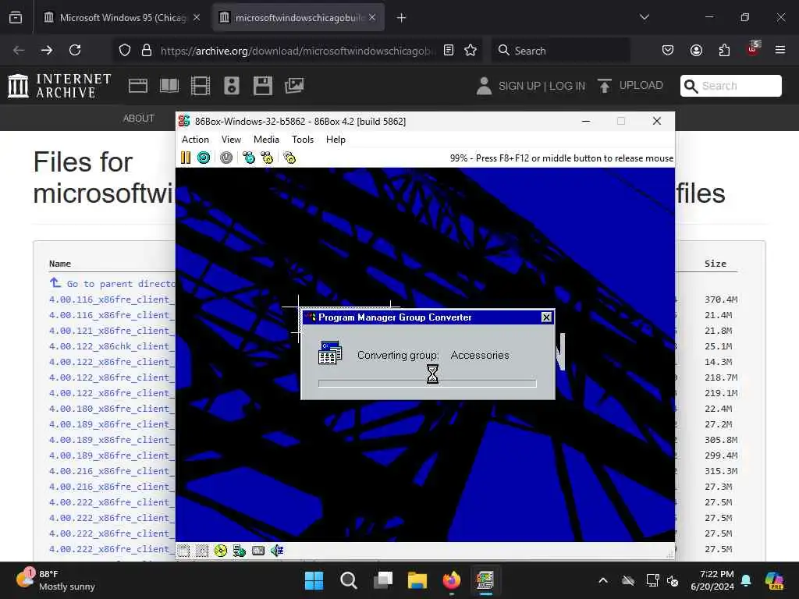Open the Media menu in 86Box

point(266,140)
